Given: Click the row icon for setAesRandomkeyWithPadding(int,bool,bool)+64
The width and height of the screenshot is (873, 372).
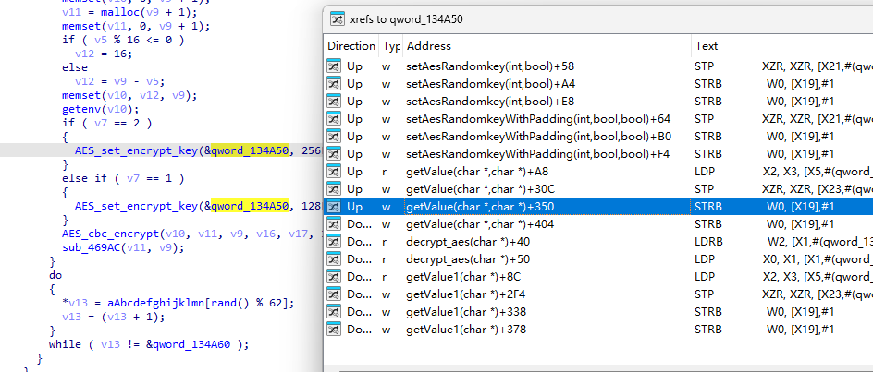Looking at the screenshot, I should 335,119.
